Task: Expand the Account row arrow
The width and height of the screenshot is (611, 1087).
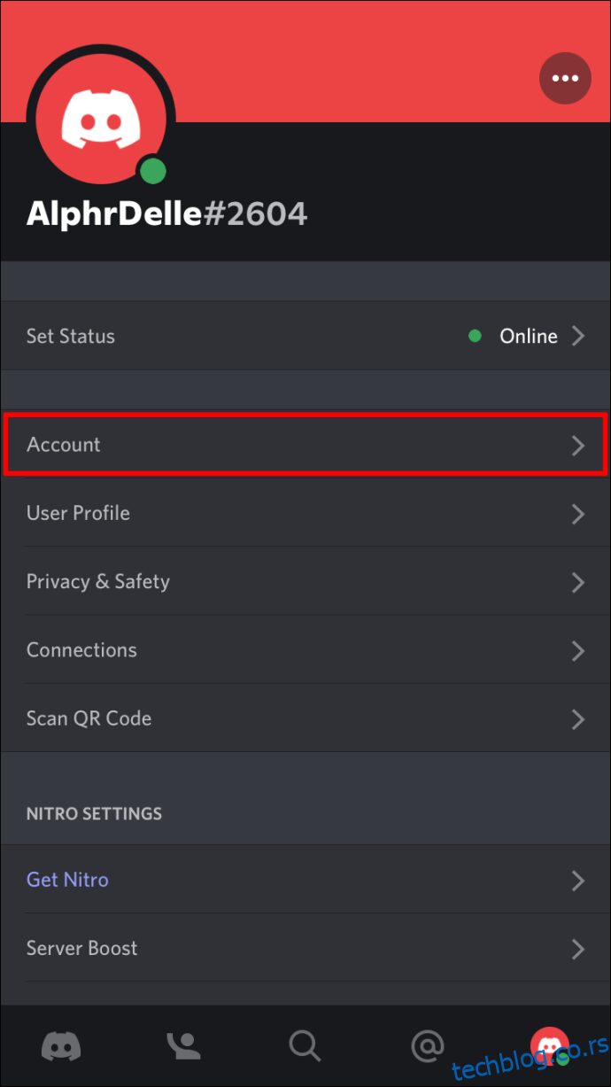Action: (578, 445)
